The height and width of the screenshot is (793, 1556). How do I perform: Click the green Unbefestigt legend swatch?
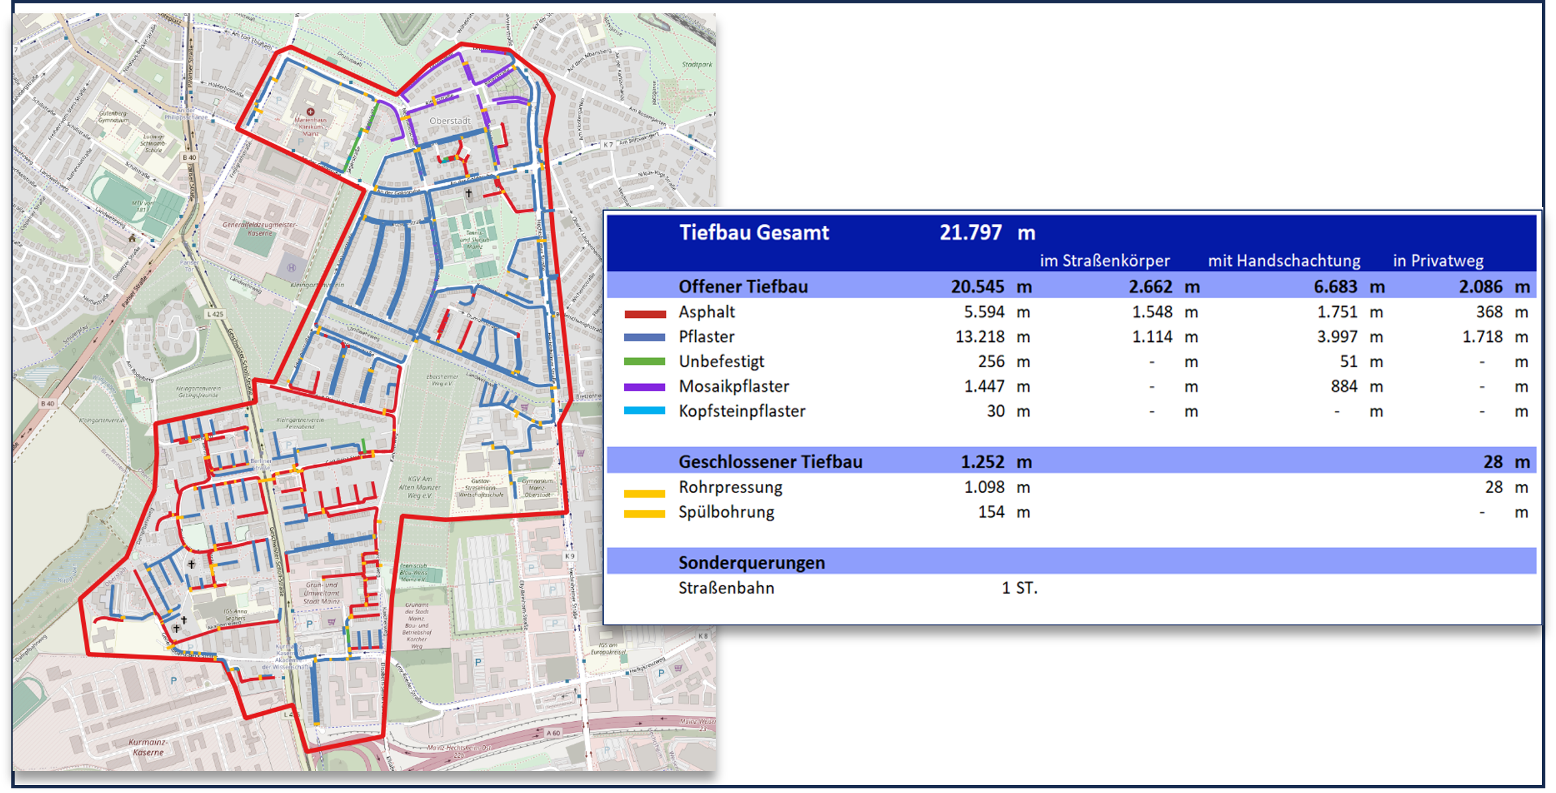[645, 363]
